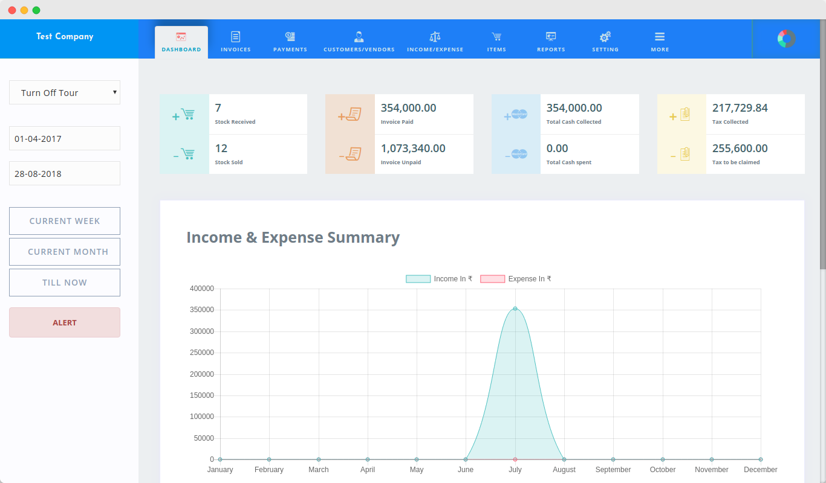The image size is (826, 483).
Task: Click the Stock Received cart icon
Action: click(183, 114)
